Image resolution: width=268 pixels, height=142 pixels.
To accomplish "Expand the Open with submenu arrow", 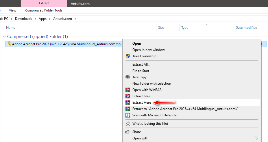I will pos(256,138).
